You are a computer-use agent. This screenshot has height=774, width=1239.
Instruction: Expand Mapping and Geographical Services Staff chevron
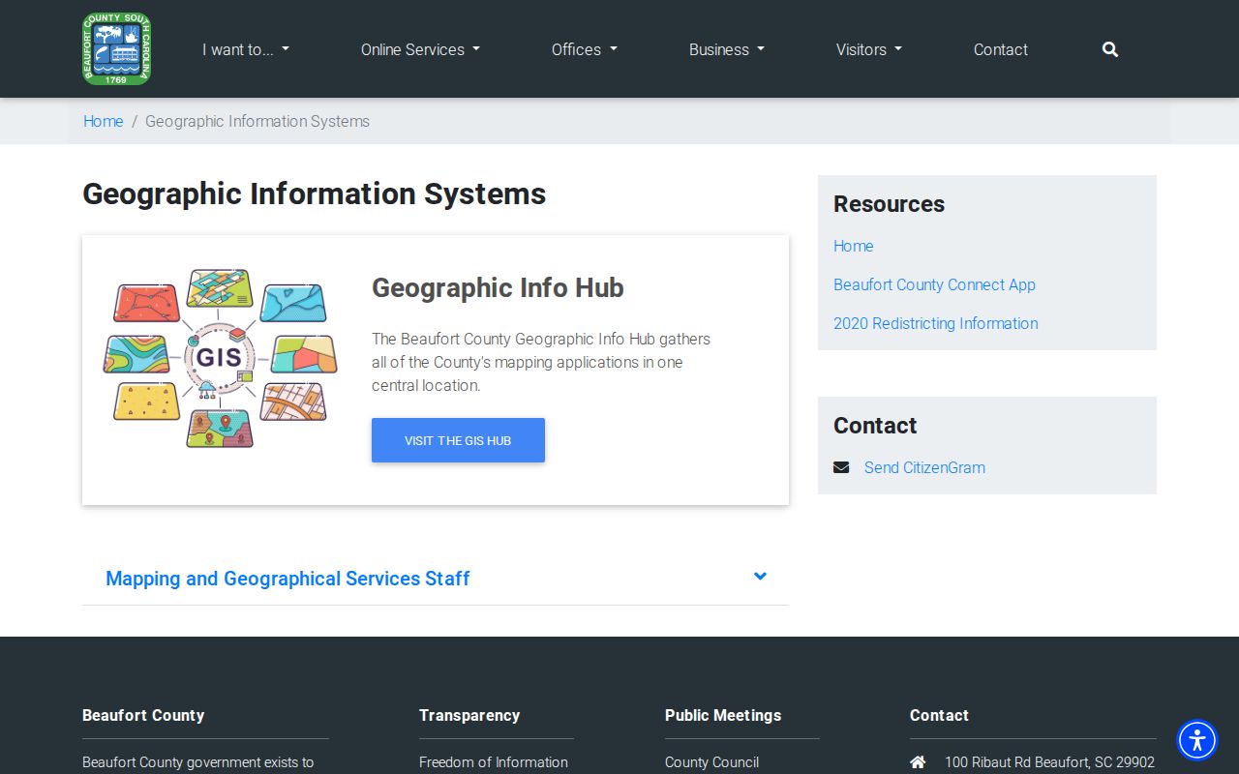pyautogui.click(x=760, y=577)
